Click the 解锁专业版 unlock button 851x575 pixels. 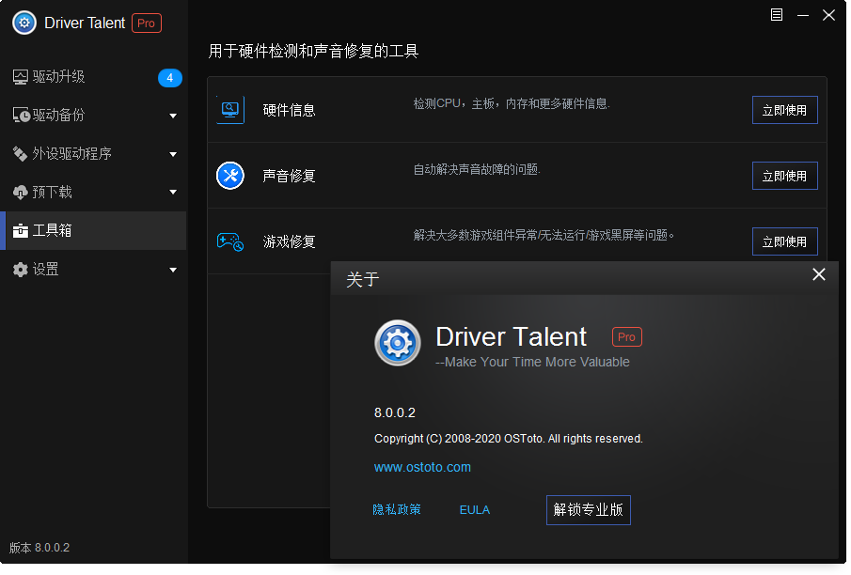tap(588, 509)
